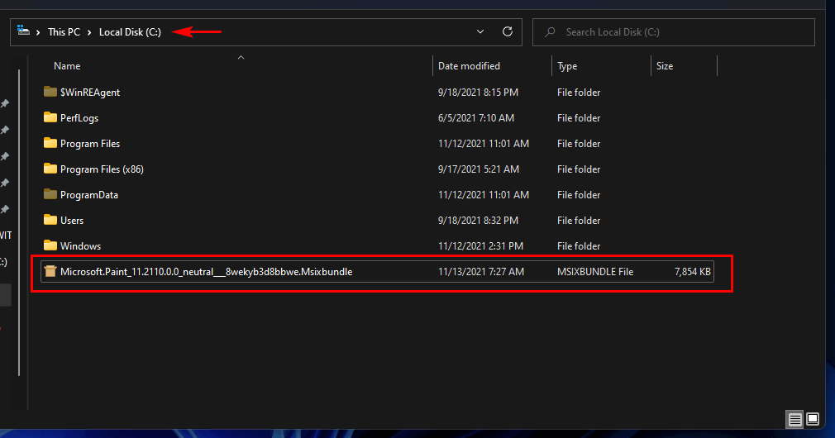Viewport: 835px width, 438px height.
Task: Select the Microsoft.Paint Msixbundle file name
Action: [x=206, y=271]
